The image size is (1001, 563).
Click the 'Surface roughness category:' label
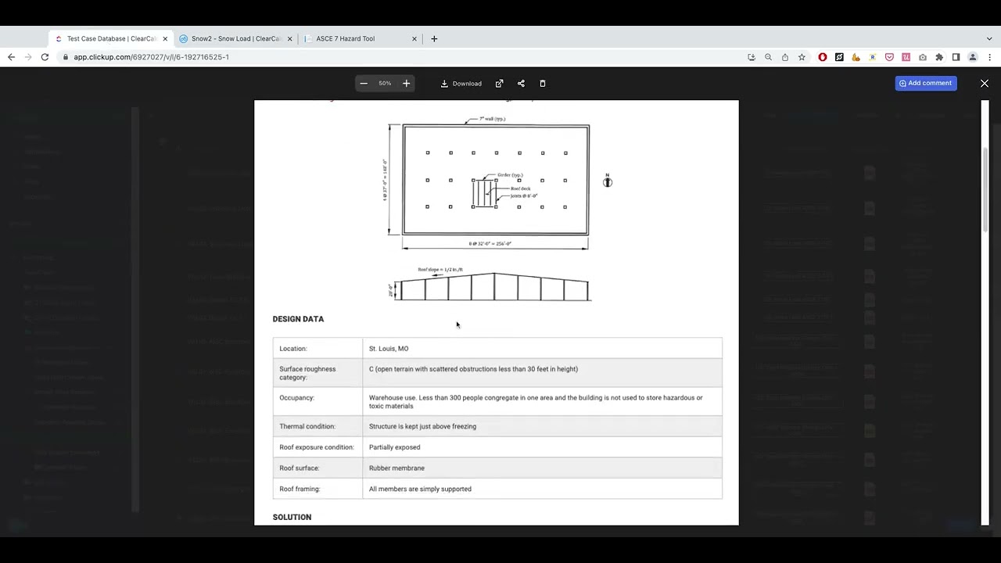(307, 373)
